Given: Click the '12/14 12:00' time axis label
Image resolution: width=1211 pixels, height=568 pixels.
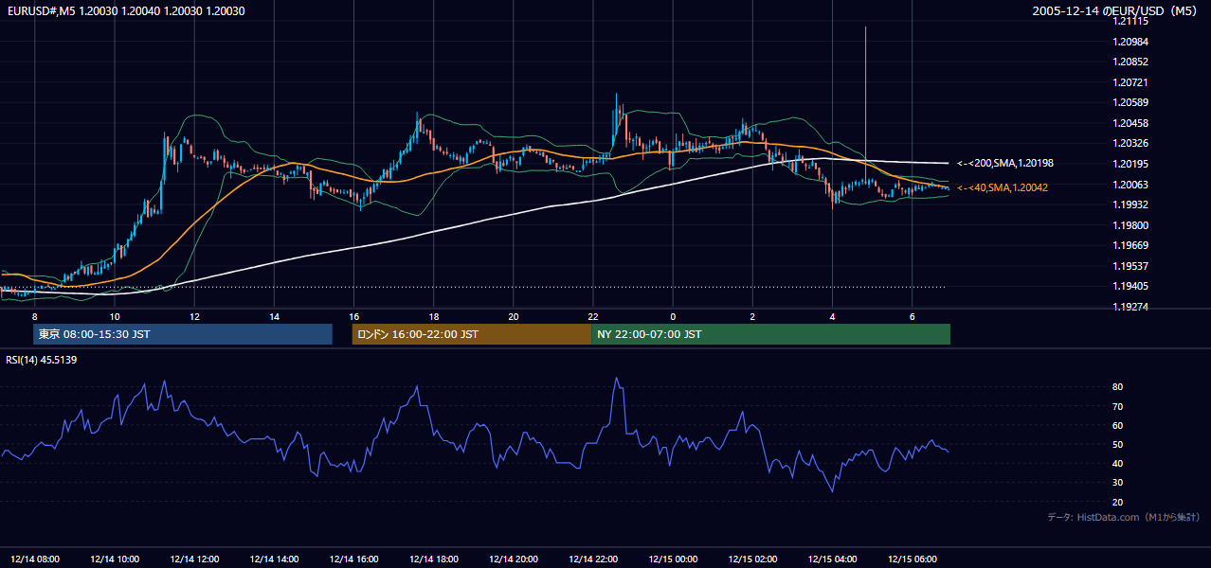Looking at the screenshot, I should [x=194, y=559].
